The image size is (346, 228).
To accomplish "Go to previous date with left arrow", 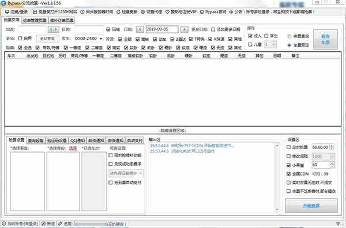I will (x=140, y=29).
